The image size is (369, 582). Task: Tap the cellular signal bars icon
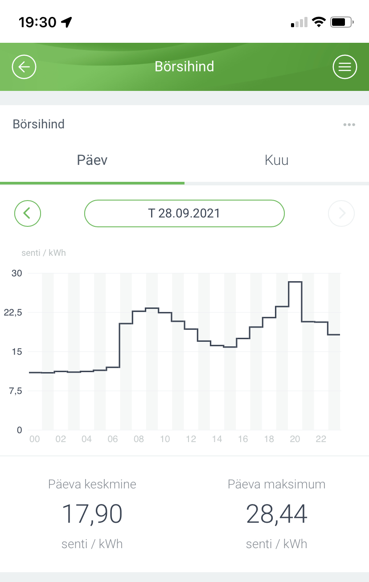coord(299,22)
